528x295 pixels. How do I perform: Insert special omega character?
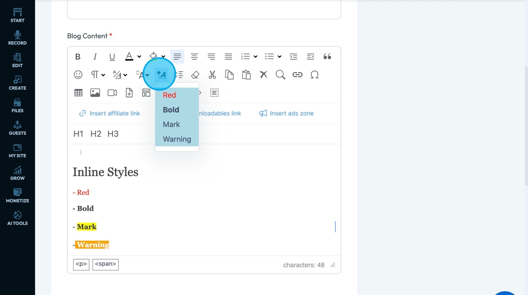(314, 75)
